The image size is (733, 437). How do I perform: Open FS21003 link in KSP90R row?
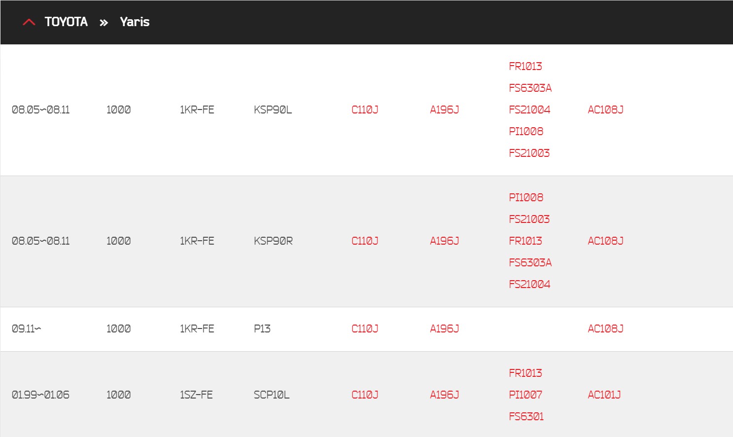[x=529, y=219]
